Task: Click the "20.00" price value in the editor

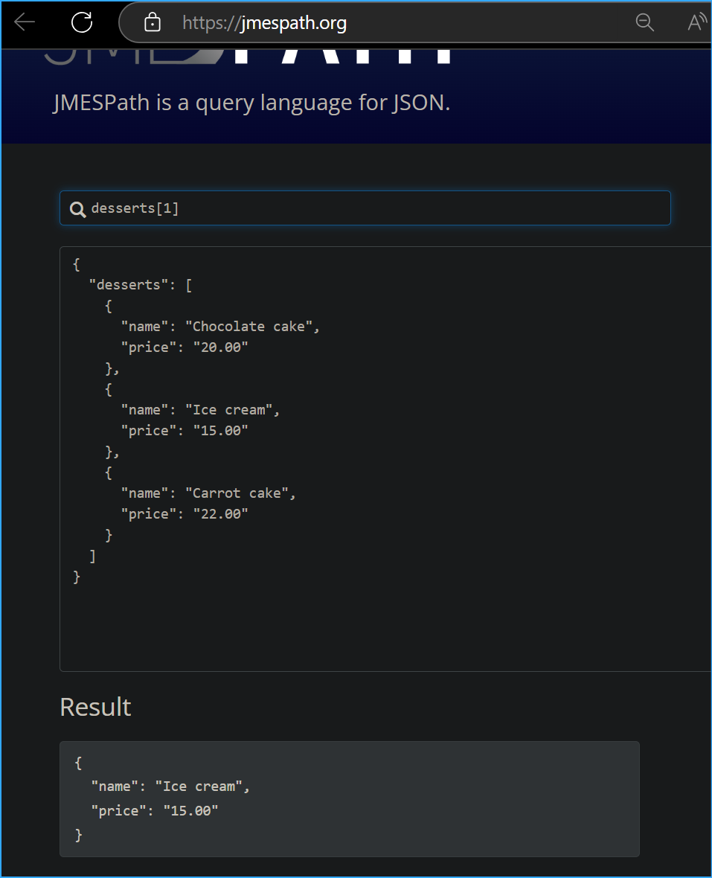Action: (x=220, y=347)
